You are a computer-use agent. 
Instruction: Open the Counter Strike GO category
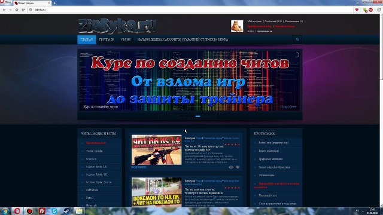click(96, 174)
